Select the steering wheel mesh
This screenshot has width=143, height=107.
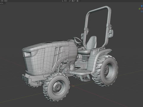pyautogui.click(x=77, y=41)
